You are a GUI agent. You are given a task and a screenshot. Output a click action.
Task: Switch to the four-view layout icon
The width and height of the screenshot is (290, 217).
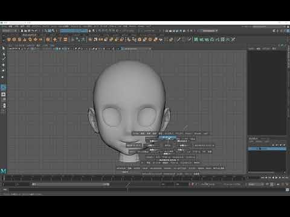tap(3, 95)
